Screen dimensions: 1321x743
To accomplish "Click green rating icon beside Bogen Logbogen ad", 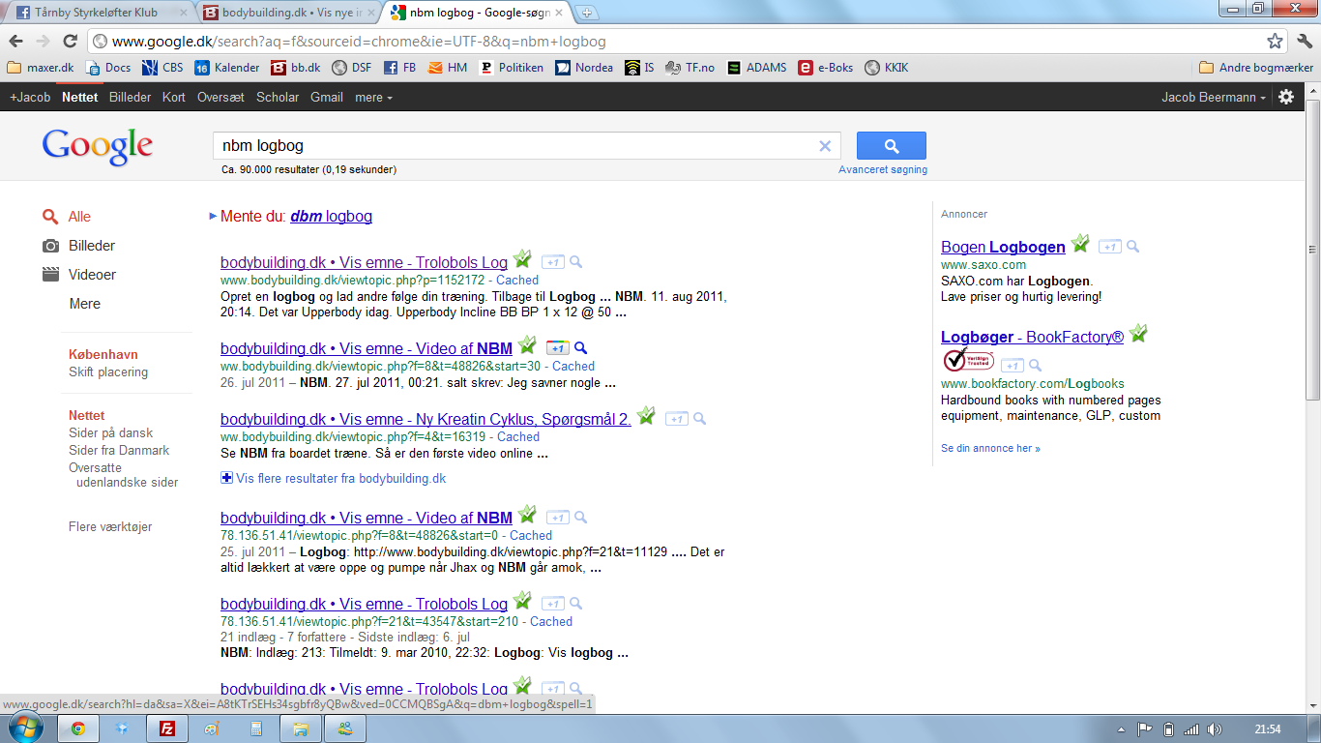I will pyautogui.click(x=1080, y=244).
